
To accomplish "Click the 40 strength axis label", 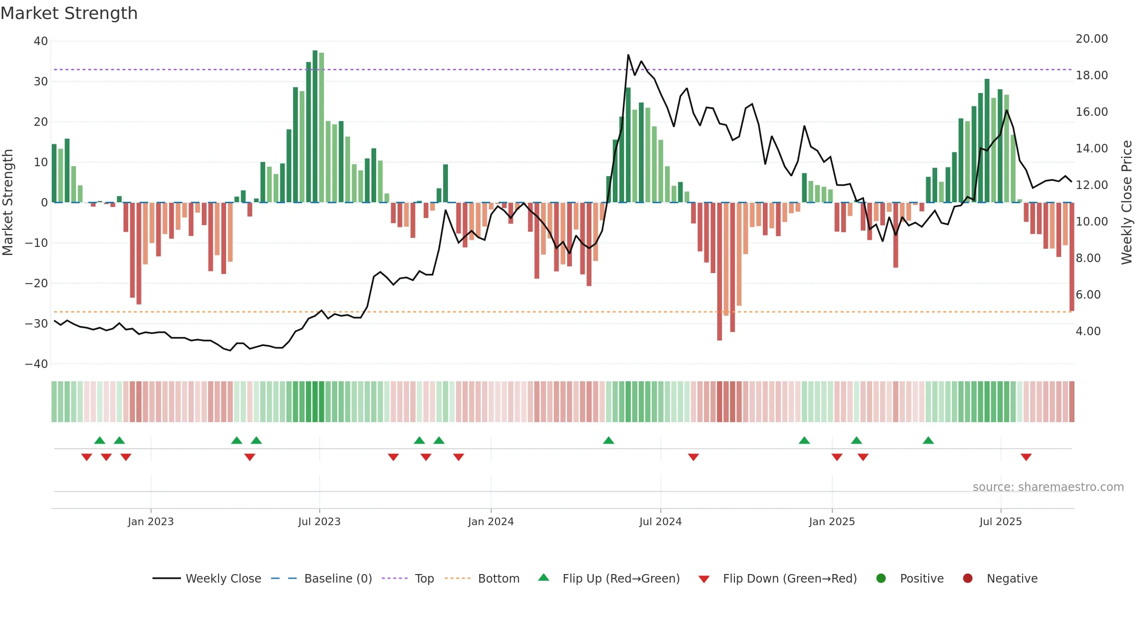I will (x=41, y=41).
